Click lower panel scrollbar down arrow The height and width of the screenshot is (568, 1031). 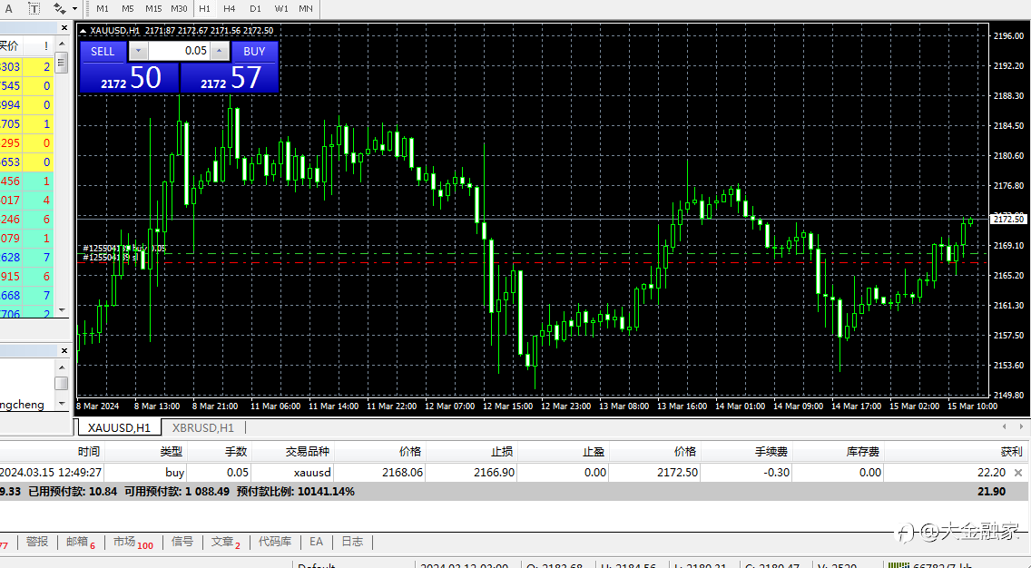(x=62, y=403)
